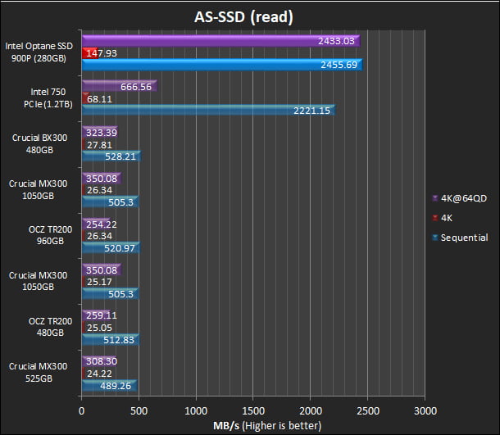
Task: Click the 25.17 value label
Action: 99,282
